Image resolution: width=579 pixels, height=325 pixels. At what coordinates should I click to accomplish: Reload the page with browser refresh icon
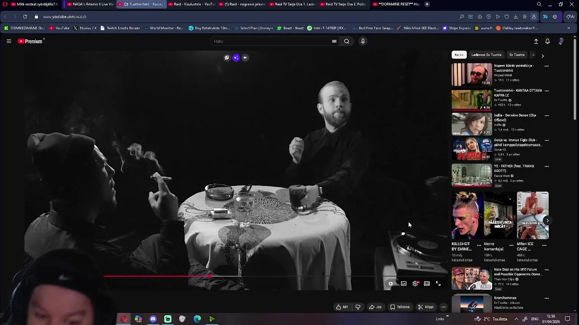(25, 17)
